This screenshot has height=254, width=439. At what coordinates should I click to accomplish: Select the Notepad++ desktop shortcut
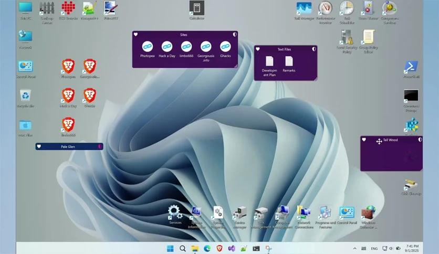click(x=90, y=10)
